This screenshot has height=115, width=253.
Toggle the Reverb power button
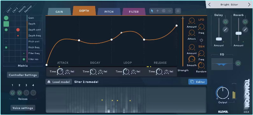245,22
